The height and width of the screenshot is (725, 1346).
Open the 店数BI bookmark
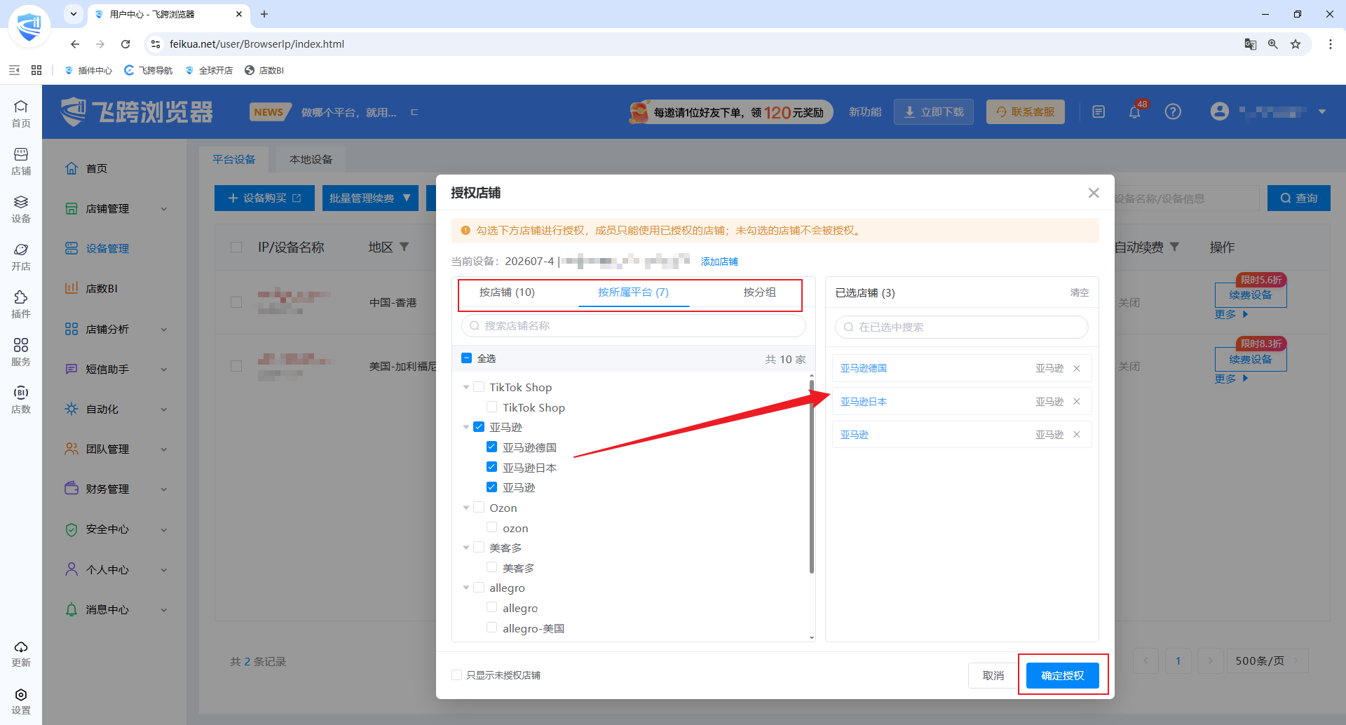coord(264,70)
